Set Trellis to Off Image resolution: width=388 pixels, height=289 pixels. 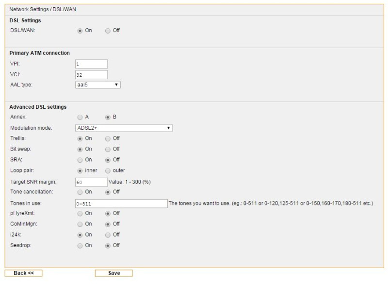(x=108, y=138)
